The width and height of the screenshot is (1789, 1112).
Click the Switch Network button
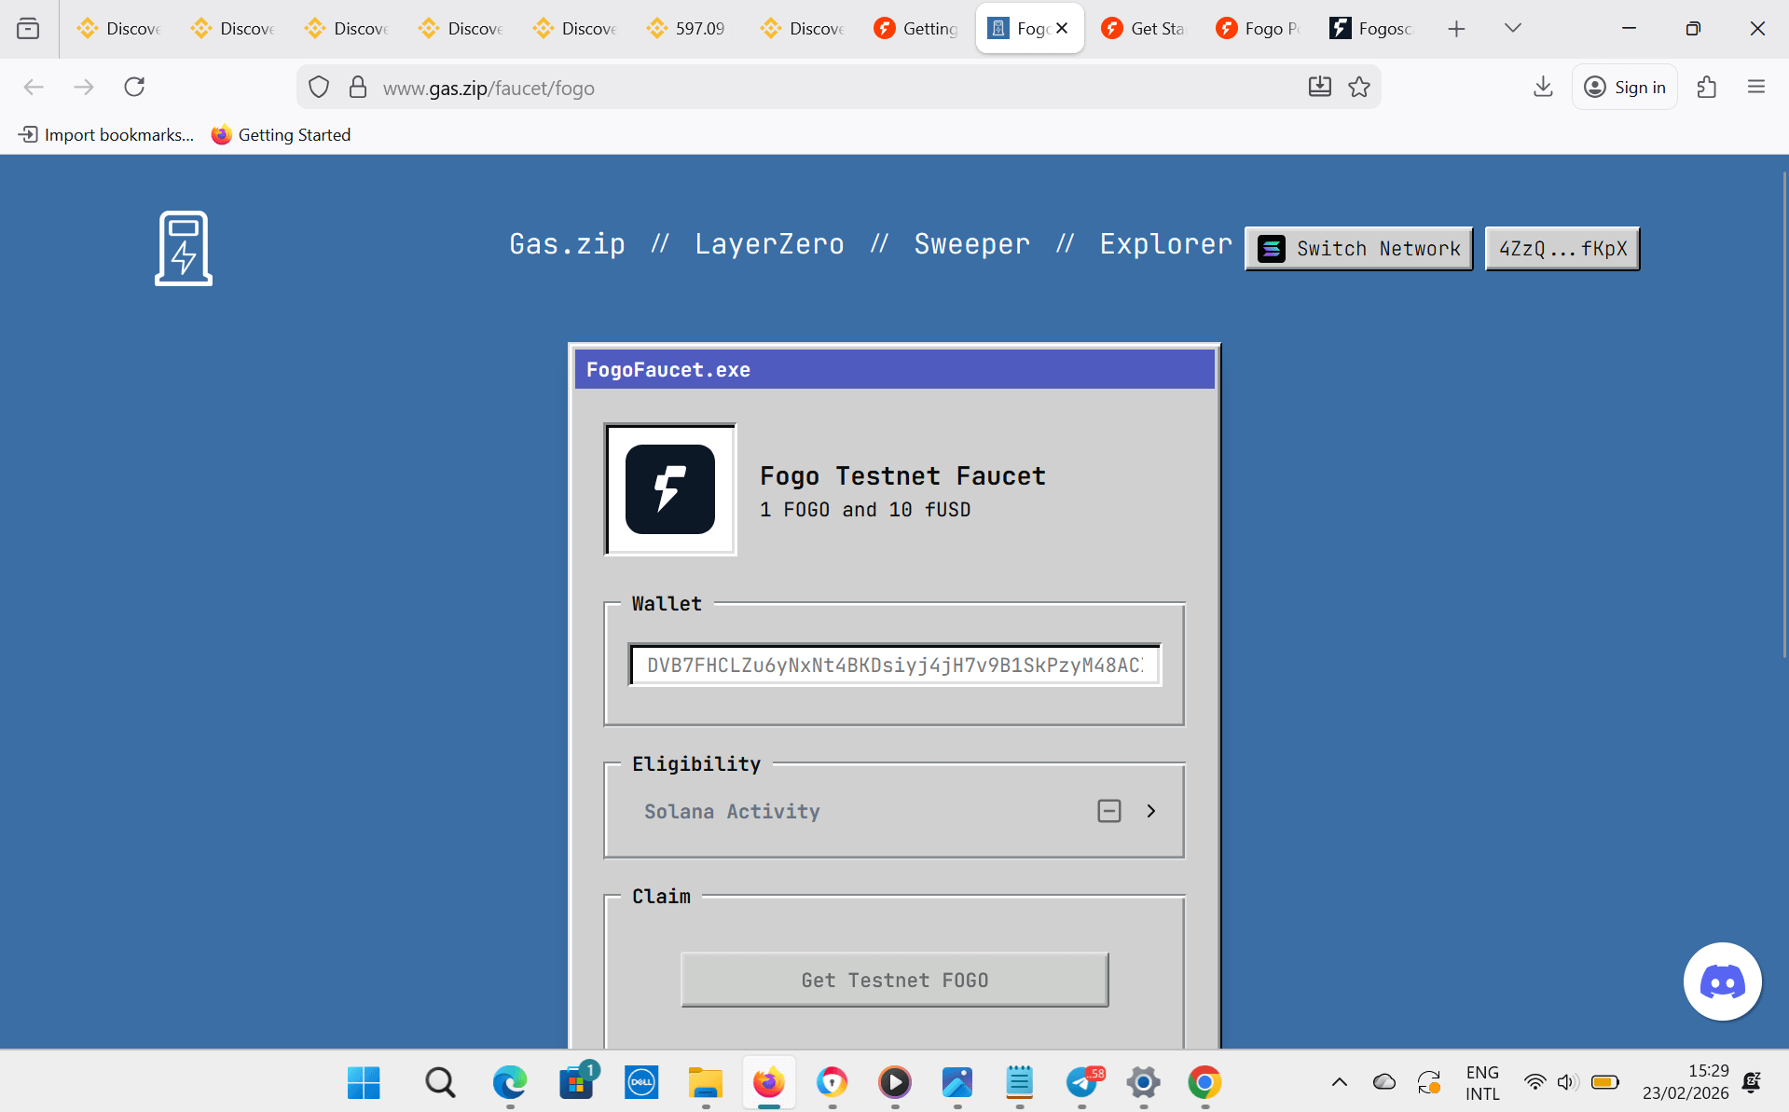(x=1359, y=249)
